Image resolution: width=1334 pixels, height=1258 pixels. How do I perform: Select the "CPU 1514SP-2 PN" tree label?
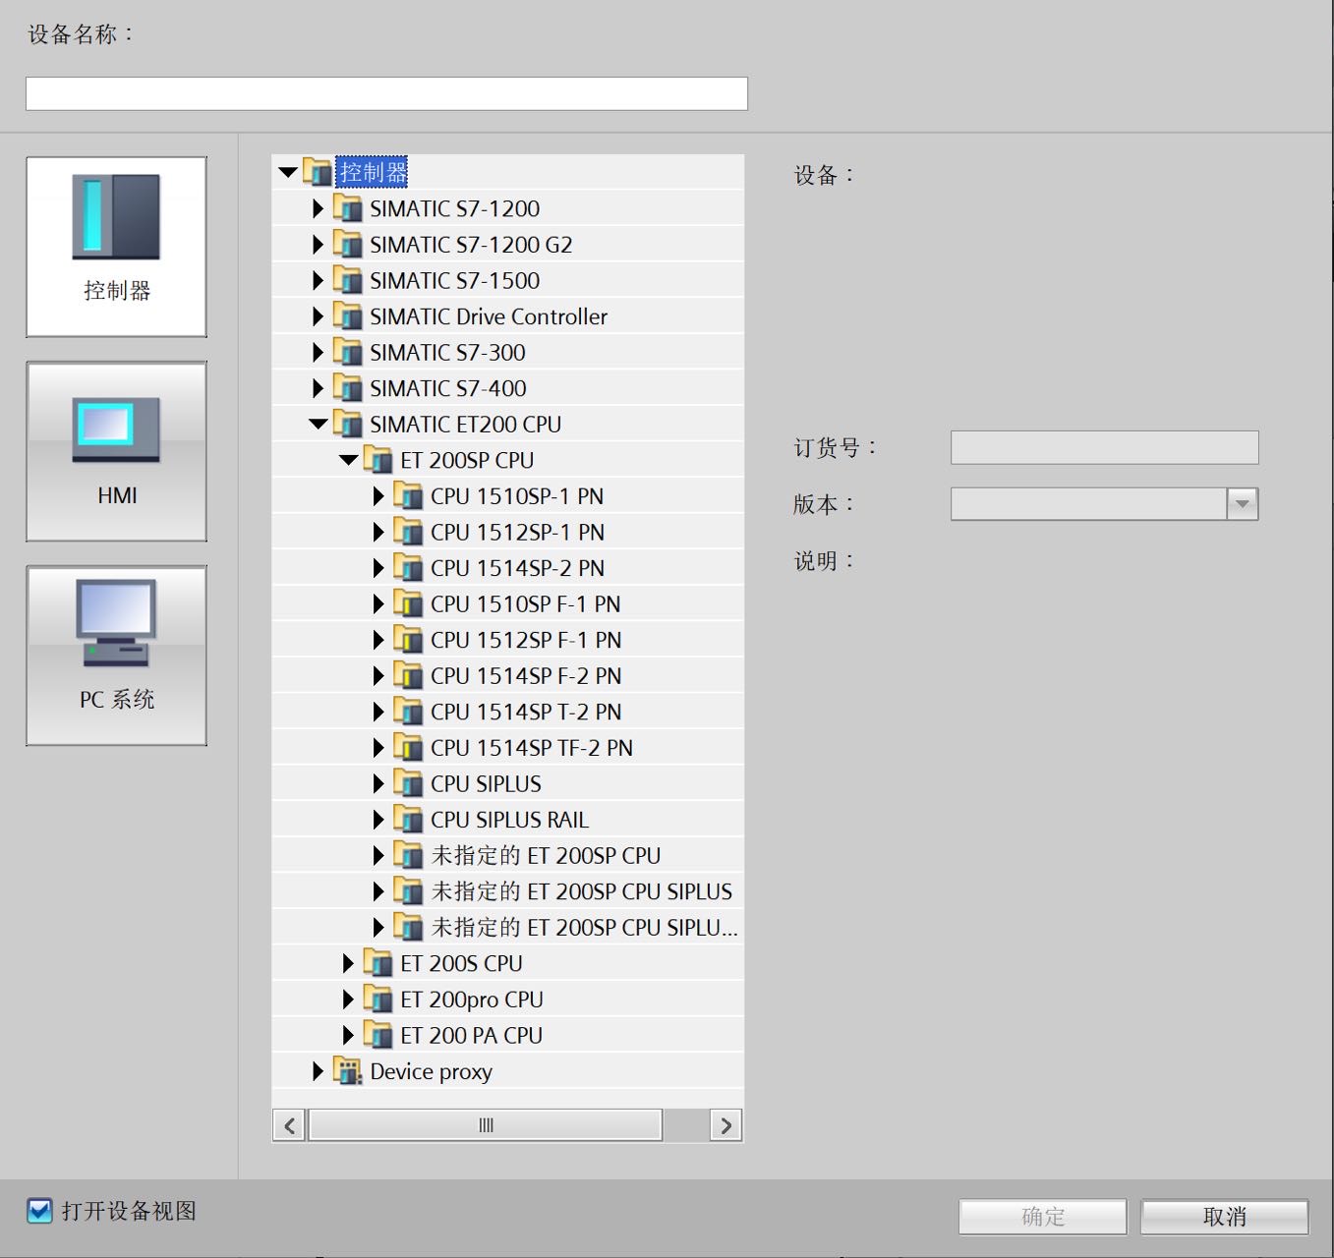tap(517, 568)
